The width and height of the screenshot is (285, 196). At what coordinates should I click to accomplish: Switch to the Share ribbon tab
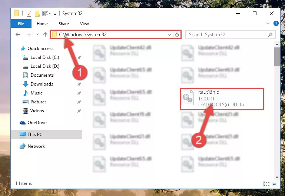[x=64, y=24]
